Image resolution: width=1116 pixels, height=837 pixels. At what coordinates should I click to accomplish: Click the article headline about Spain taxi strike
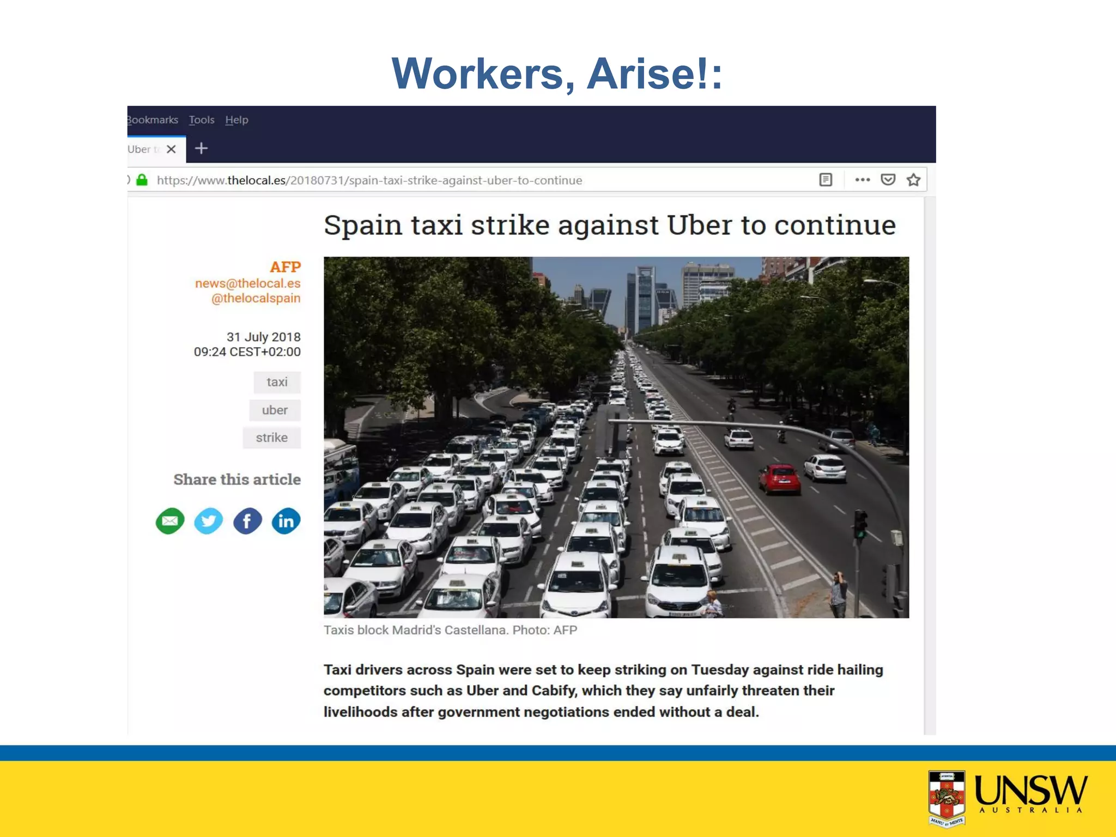tap(610, 225)
